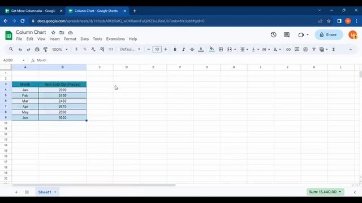Expand the merge type dropdown arrow
The height and width of the screenshot is (203, 362).
(235, 50)
